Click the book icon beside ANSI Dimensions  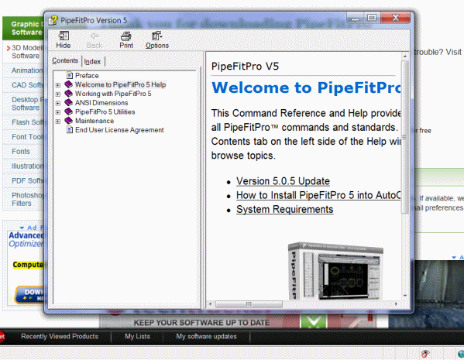(x=69, y=103)
